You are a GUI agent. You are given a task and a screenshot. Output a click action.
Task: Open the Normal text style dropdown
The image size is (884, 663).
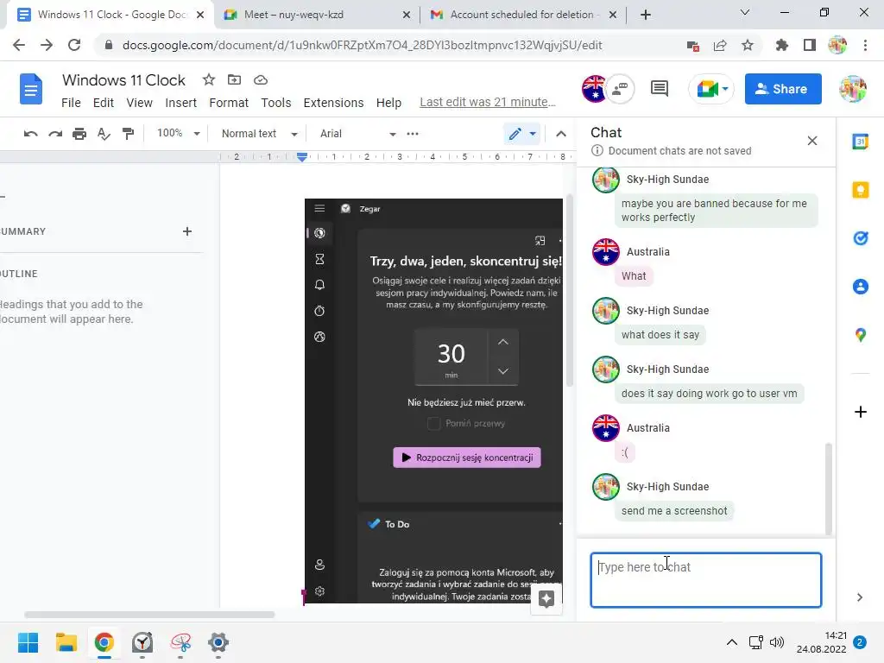coord(259,134)
